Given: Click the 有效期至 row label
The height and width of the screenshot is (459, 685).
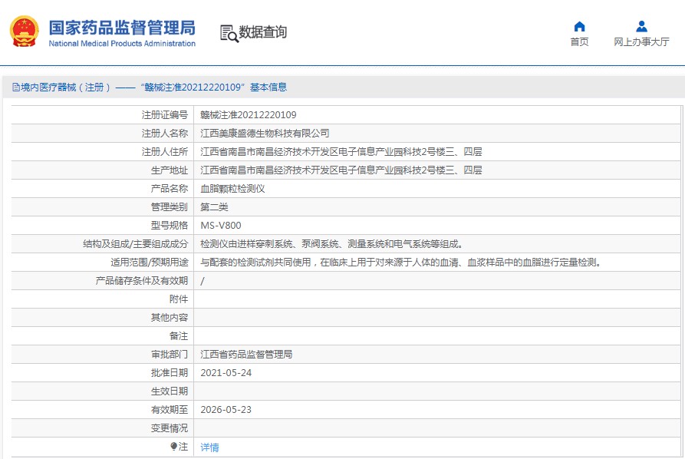Looking at the screenshot, I should pyautogui.click(x=170, y=410).
